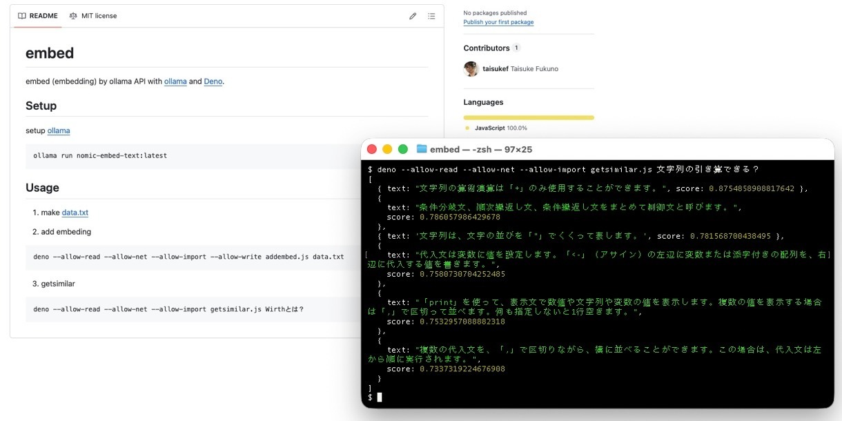Click the Publish your first package link

498,22
